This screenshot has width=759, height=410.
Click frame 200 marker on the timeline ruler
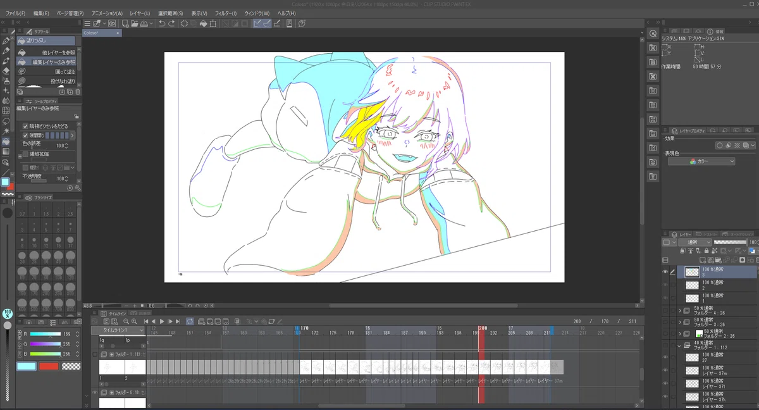pos(482,328)
